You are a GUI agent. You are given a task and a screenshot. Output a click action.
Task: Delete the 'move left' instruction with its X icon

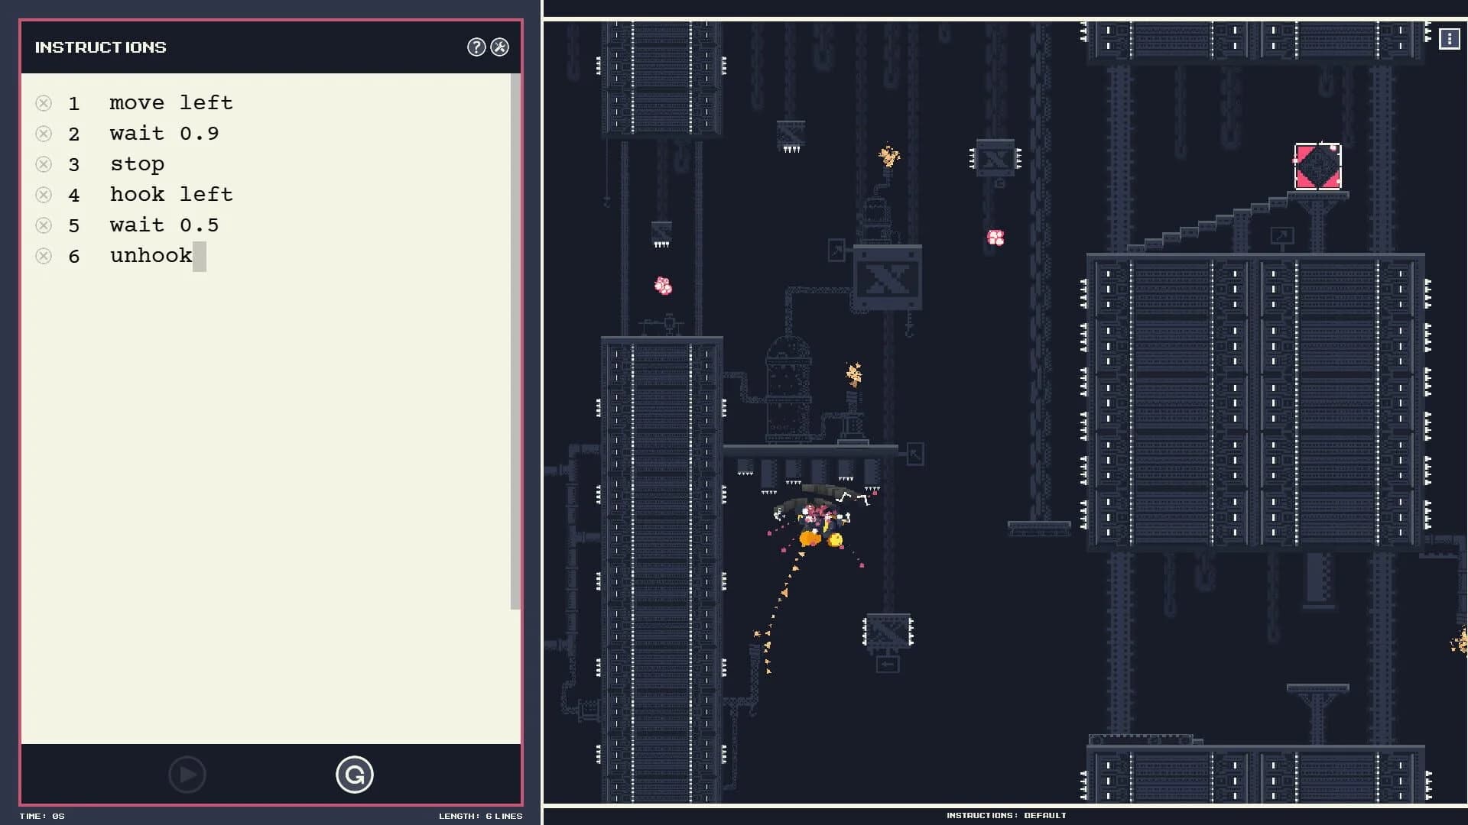(44, 102)
